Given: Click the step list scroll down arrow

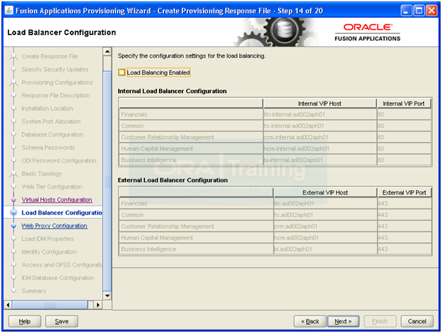Looking at the screenshot, I should click(107, 296).
